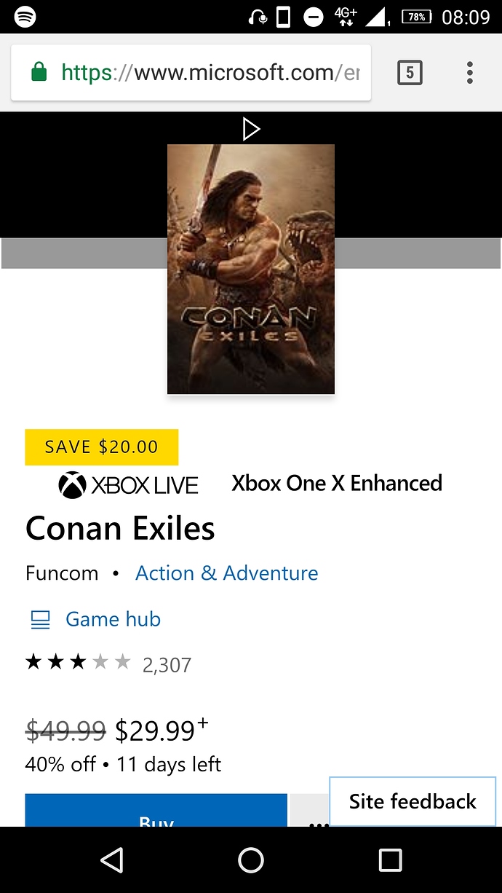Tap the Spotify icon in status bar
Viewport: 502px width, 893px height.
[25, 16]
